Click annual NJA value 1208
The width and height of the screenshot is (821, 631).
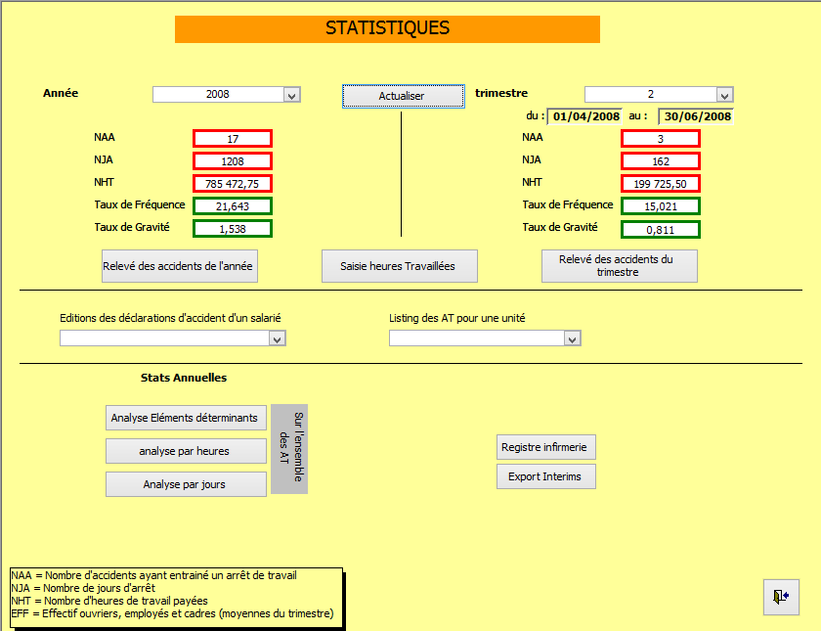point(233,161)
